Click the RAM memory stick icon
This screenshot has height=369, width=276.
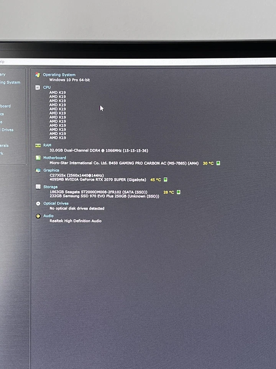click(38, 145)
